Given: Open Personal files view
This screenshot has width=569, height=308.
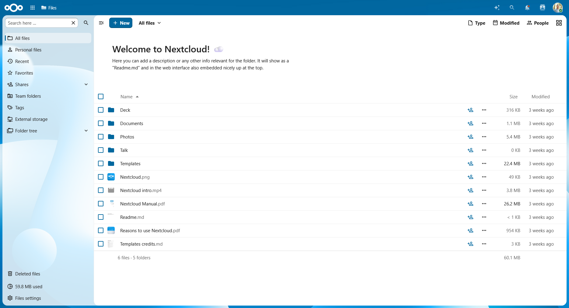Looking at the screenshot, I should [x=48, y=50].
